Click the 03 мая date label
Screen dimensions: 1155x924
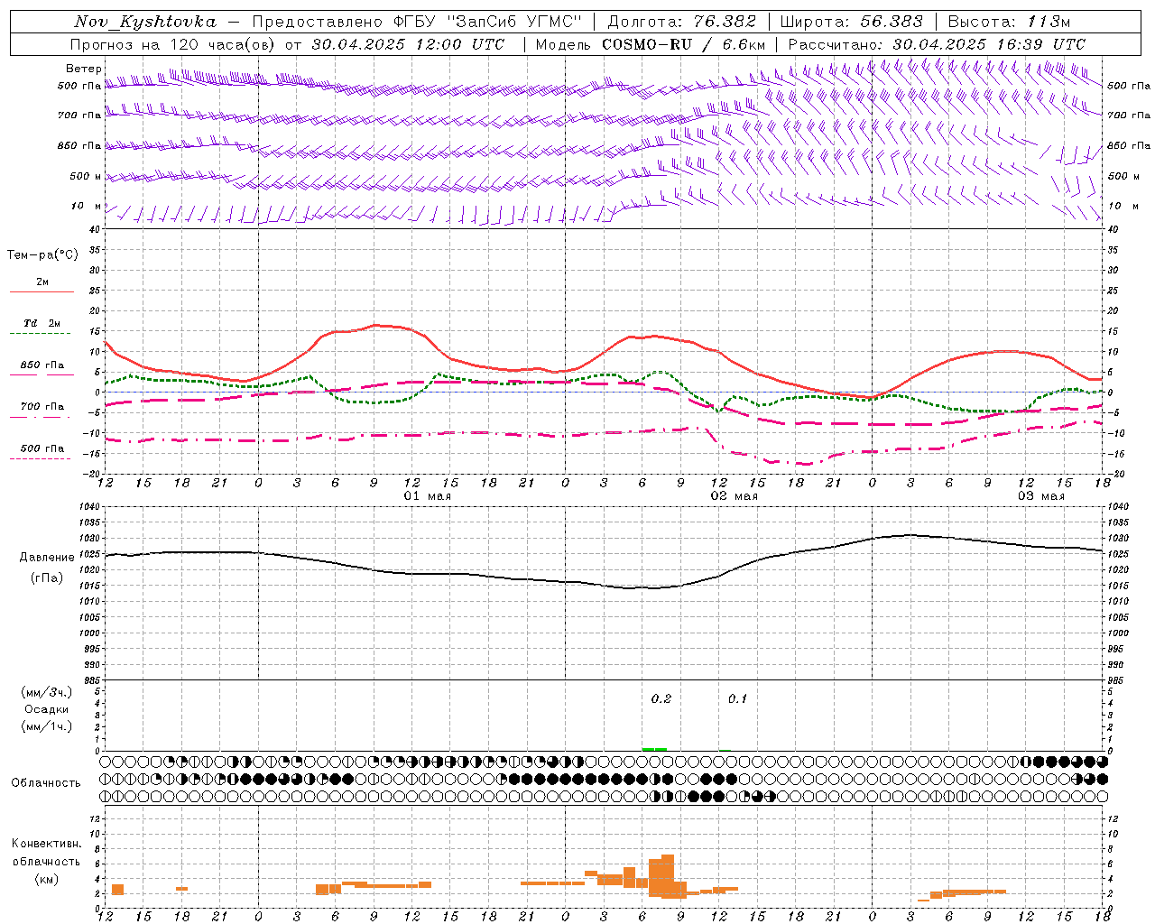click(1041, 496)
